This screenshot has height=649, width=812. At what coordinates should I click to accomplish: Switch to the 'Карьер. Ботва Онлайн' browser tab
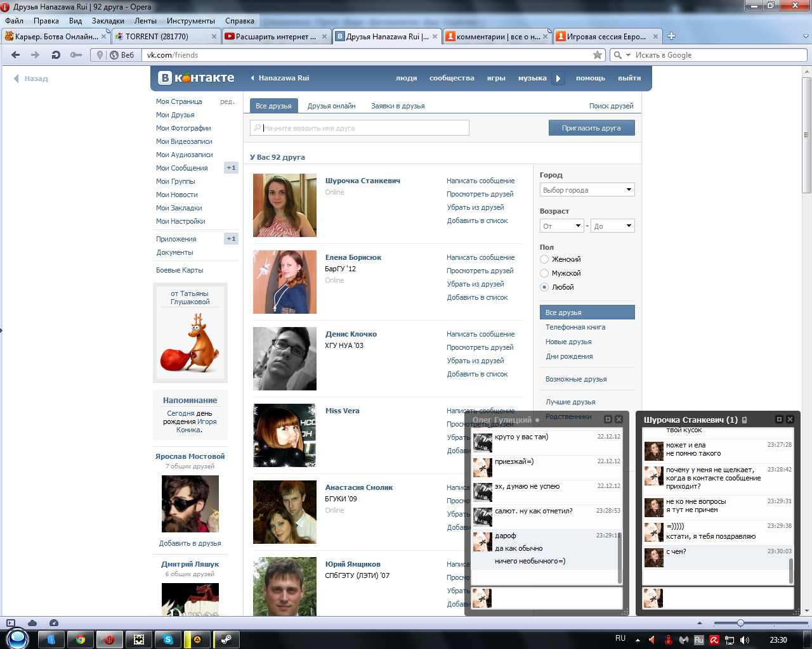[x=56, y=37]
